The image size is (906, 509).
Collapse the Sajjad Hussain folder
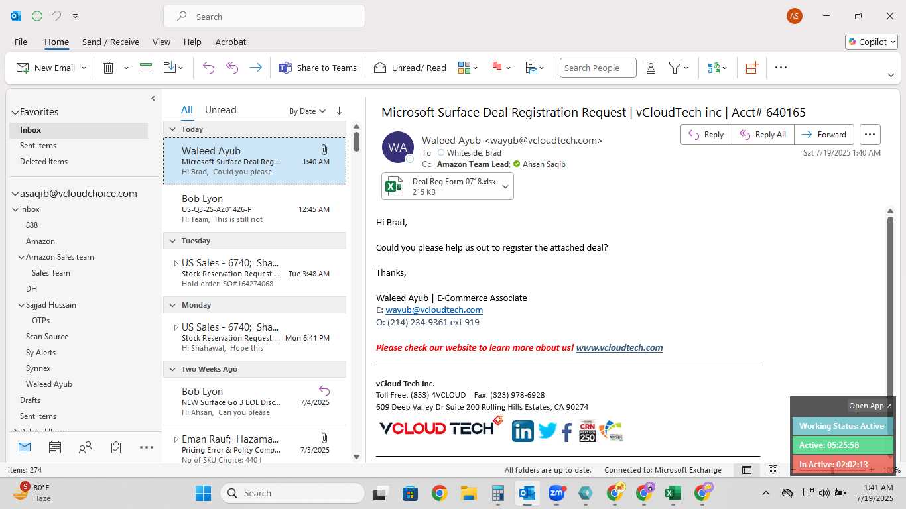21,305
